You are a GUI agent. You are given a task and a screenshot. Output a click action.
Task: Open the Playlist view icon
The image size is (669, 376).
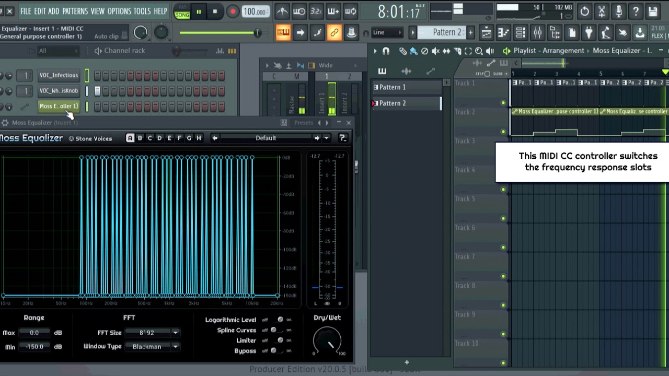click(486, 33)
